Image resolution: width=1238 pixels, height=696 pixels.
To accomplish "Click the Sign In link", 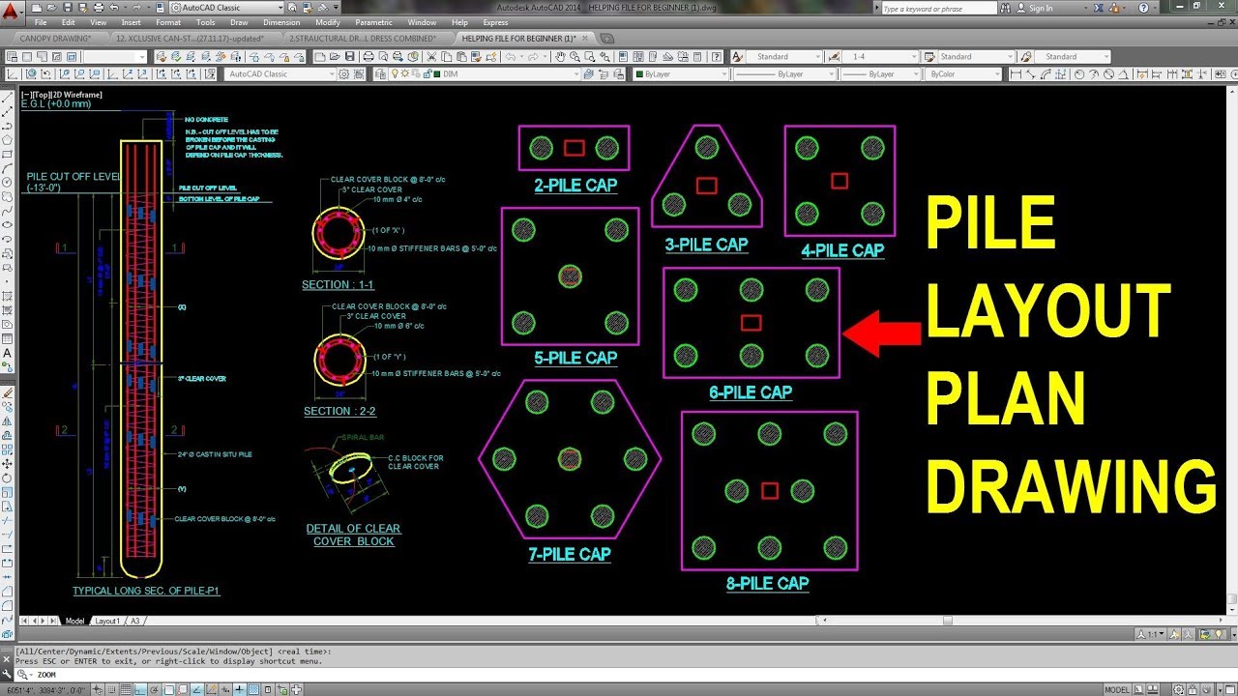I will pos(1041,8).
